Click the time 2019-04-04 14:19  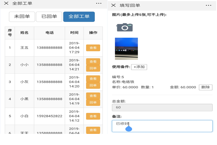[x=74, y=99]
